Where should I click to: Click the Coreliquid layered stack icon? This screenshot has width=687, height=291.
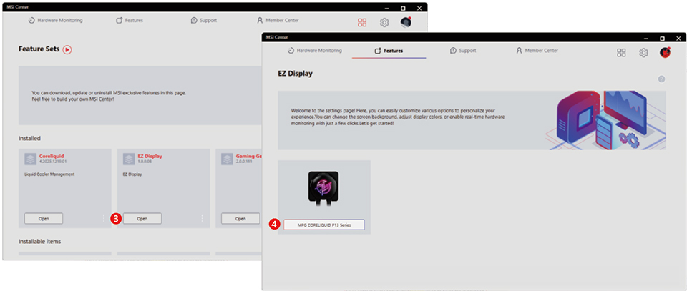(x=30, y=159)
